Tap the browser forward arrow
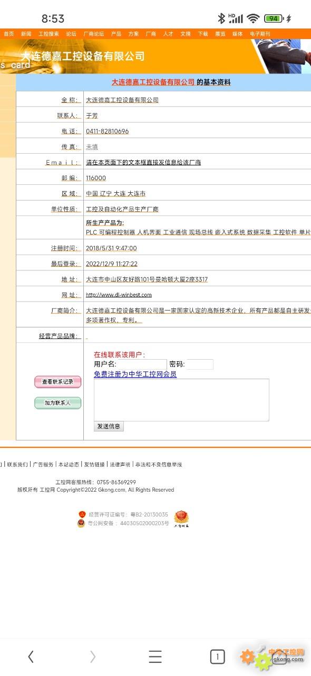Viewport: 311px width, 676px height. pos(93,656)
